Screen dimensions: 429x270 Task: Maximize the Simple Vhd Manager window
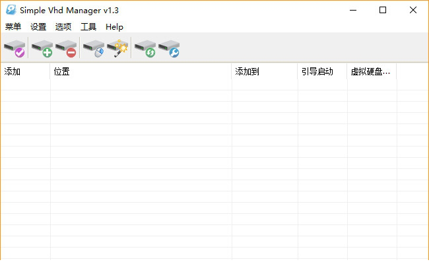(383, 10)
